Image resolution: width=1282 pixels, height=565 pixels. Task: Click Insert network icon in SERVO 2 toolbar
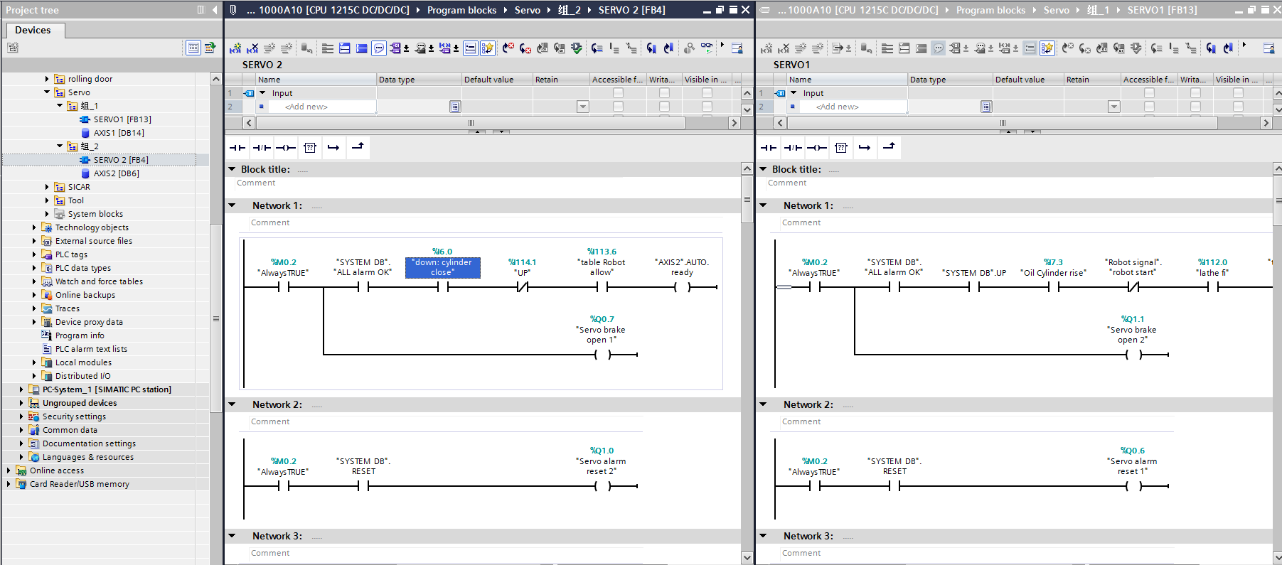pyautogui.click(x=235, y=48)
